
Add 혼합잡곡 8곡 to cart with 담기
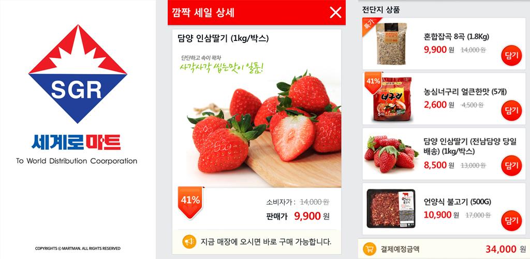(x=511, y=55)
